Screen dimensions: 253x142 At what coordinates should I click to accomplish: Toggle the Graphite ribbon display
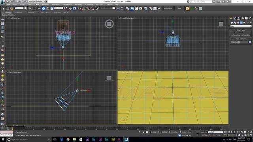coord(132,8)
